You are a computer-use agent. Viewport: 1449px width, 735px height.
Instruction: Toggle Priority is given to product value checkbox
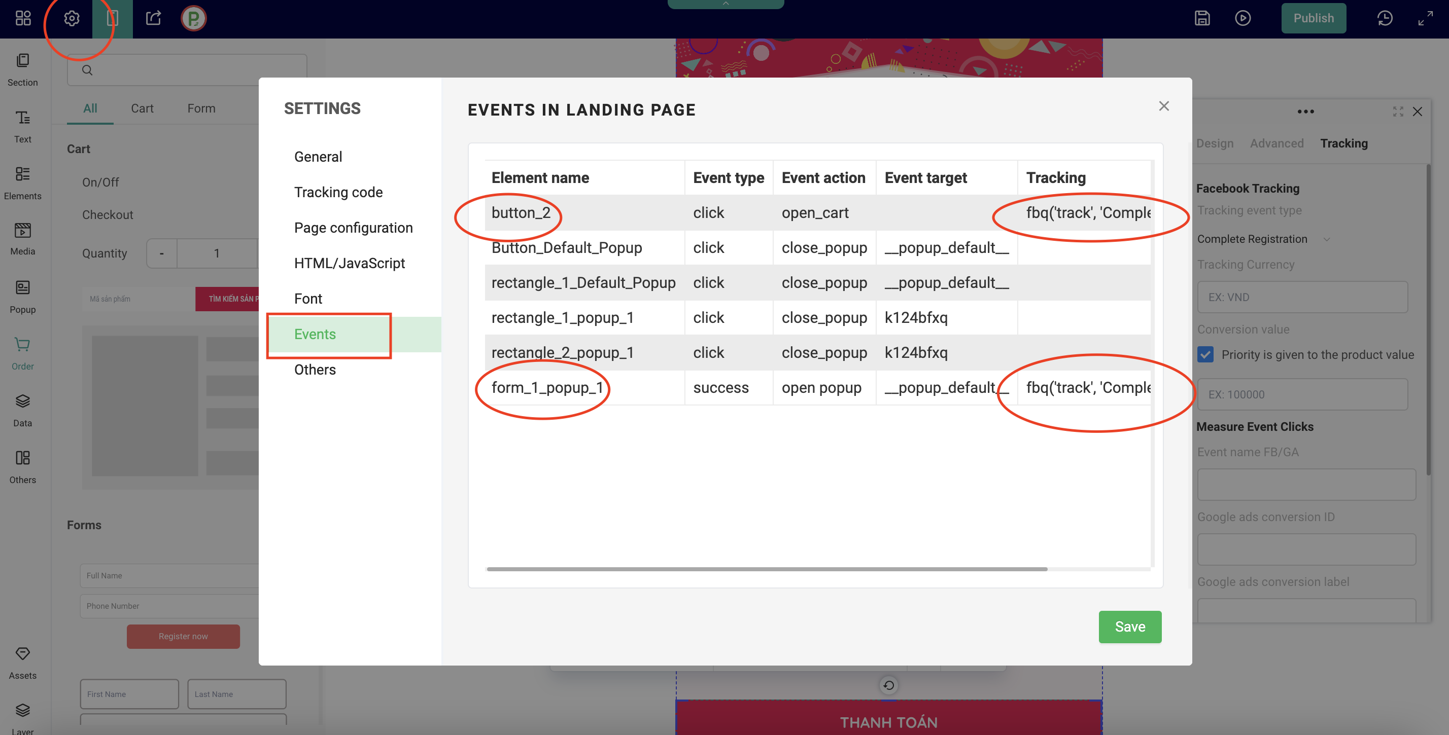[1205, 354]
